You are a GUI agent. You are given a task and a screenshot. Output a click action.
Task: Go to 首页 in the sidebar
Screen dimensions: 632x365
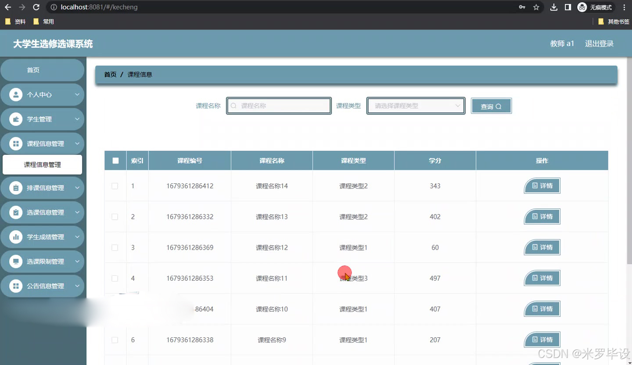click(x=42, y=70)
